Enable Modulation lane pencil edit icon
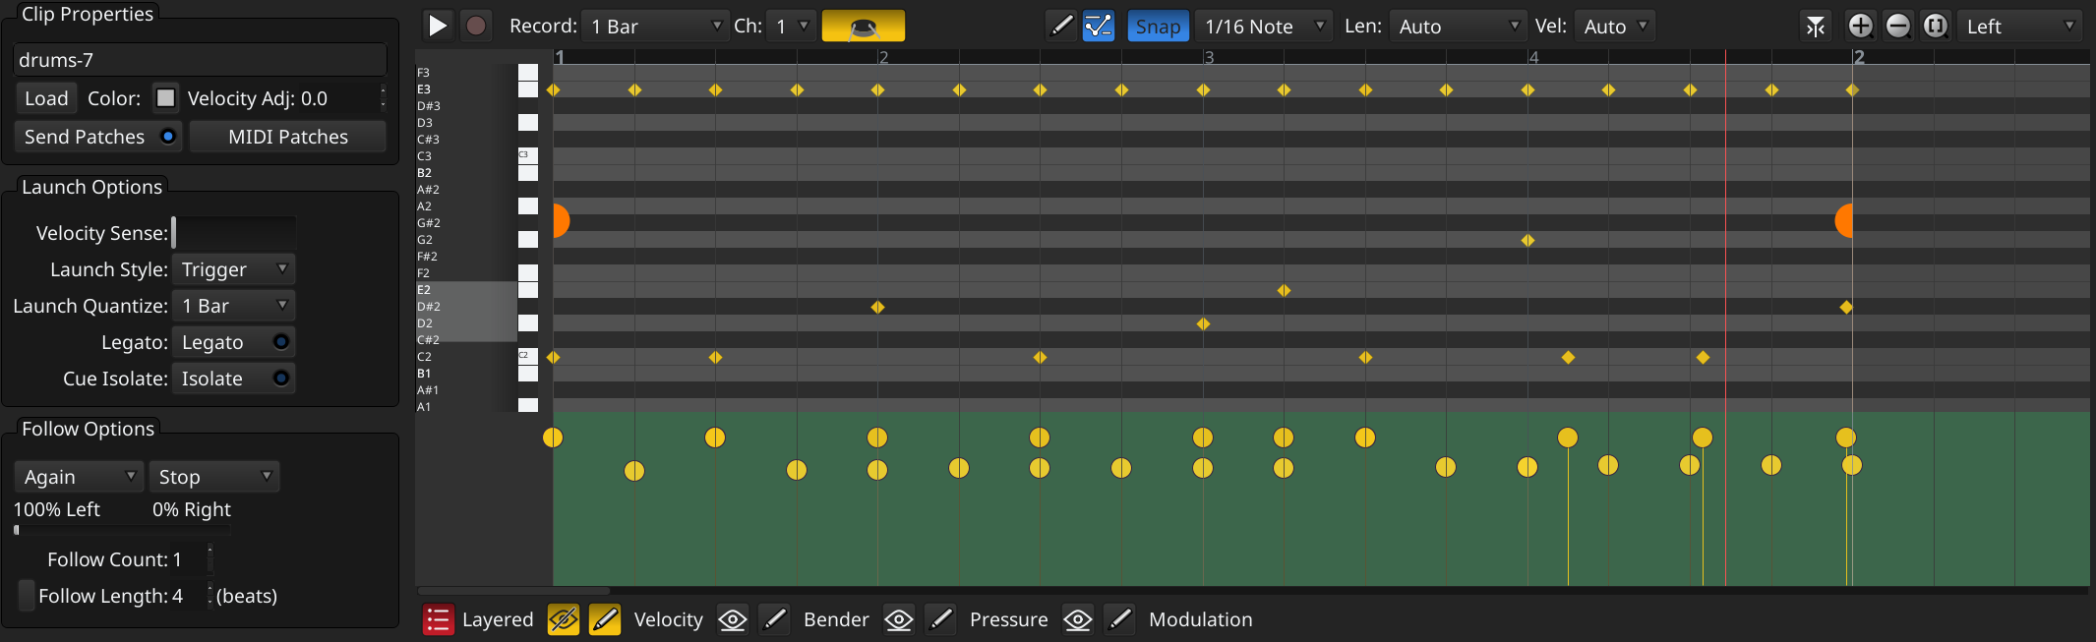 tap(1119, 619)
